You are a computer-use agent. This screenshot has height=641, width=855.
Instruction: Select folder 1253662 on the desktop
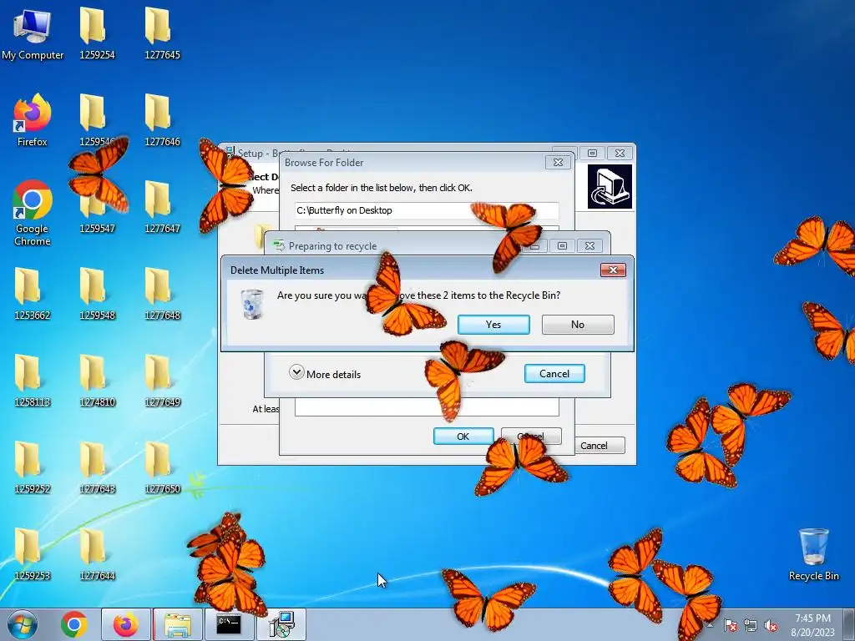point(33,293)
